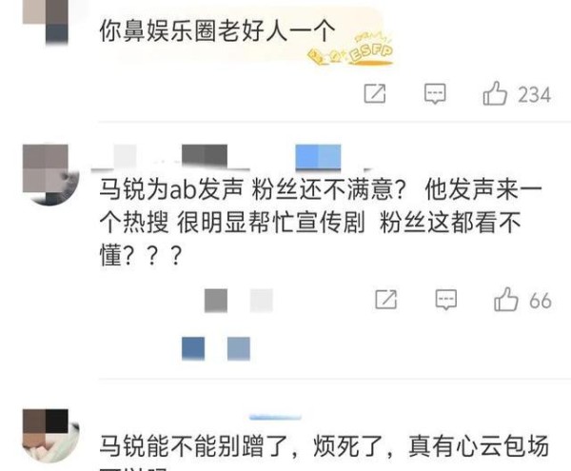Open replies on the 234-likes comment
Screen dimensions: 571x471
(x=435, y=94)
